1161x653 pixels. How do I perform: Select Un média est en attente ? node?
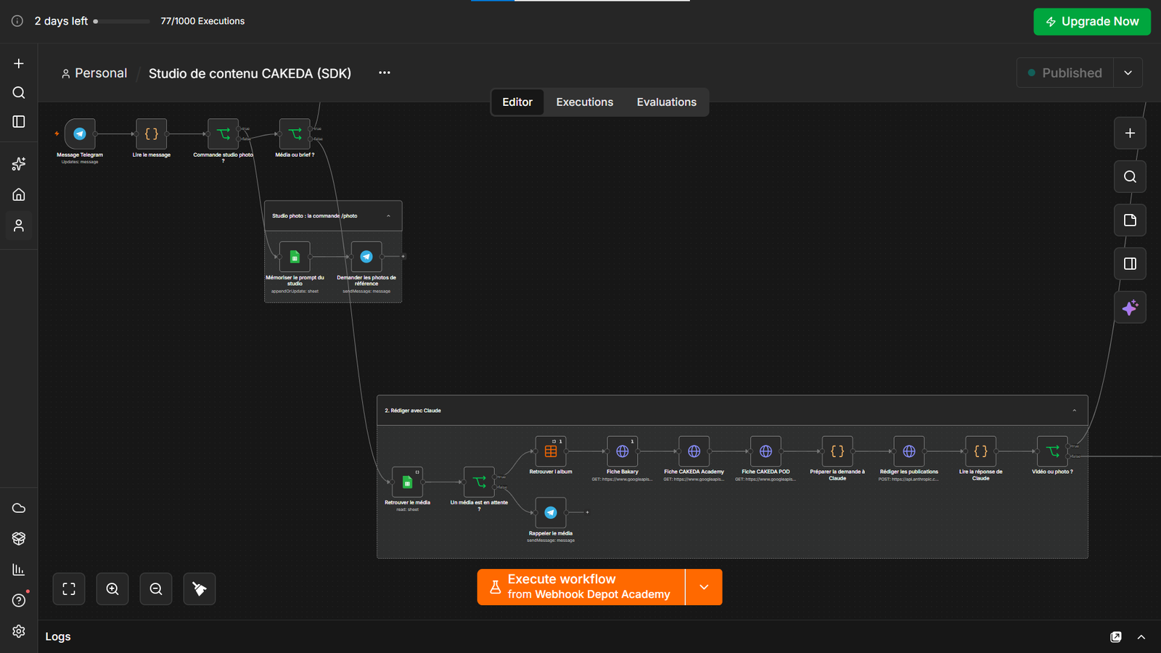[479, 482]
